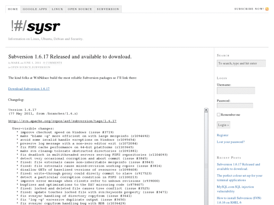274x205 pixels.
Task: Switch to the Linux tab
Action: tap(57, 9)
